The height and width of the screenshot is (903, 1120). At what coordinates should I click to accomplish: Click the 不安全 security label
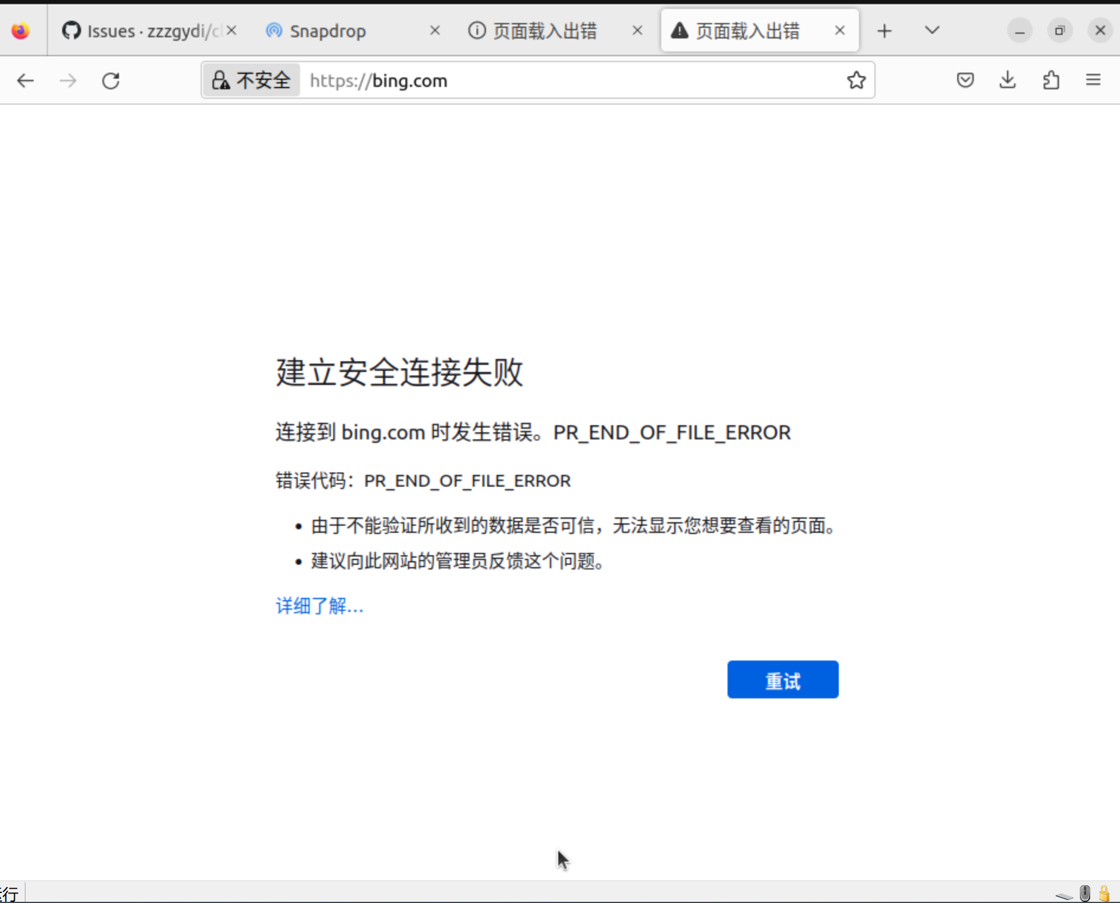tap(263, 80)
